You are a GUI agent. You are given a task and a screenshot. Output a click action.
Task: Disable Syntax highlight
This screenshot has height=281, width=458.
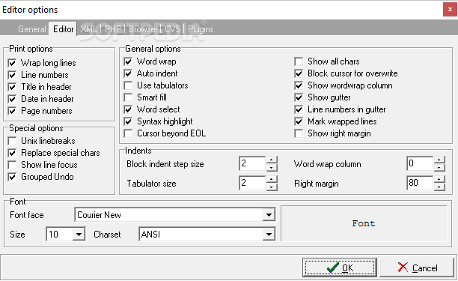click(128, 121)
